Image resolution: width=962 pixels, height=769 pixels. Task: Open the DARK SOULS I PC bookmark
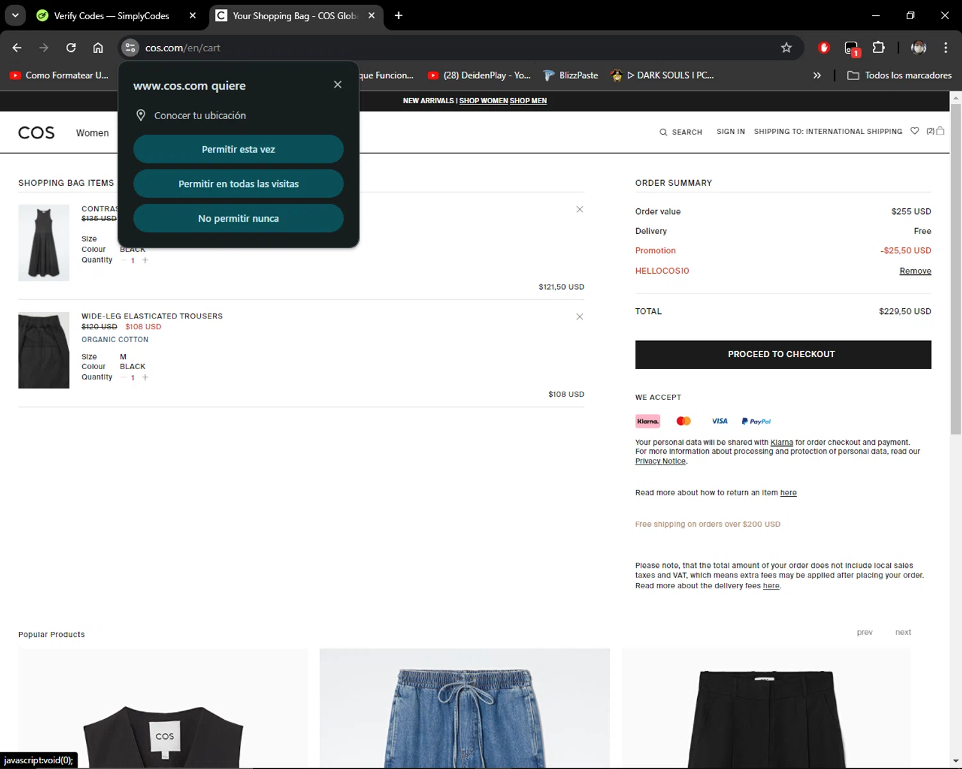tap(662, 75)
